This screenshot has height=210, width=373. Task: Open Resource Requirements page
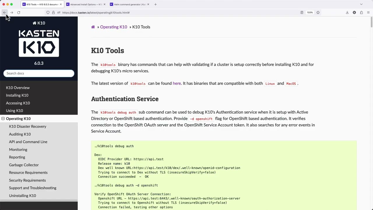point(28,173)
